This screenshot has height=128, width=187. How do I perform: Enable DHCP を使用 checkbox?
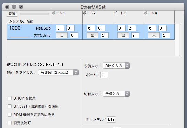click(10, 98)
